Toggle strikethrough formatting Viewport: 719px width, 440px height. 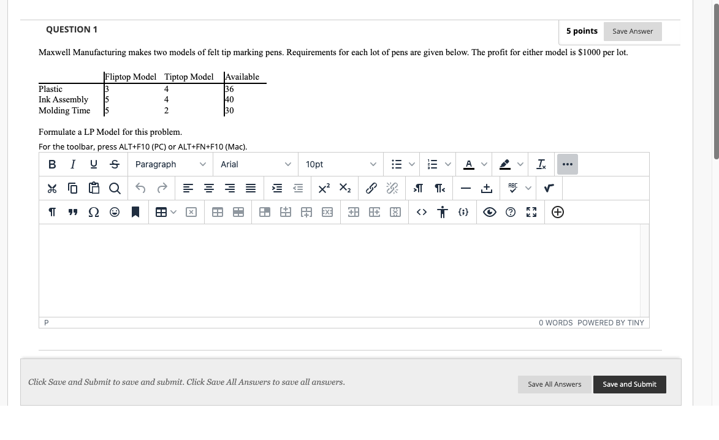tap(115, 164)
